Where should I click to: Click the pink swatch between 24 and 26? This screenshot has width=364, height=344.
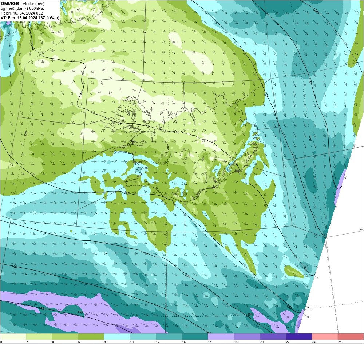pos(325,337)
